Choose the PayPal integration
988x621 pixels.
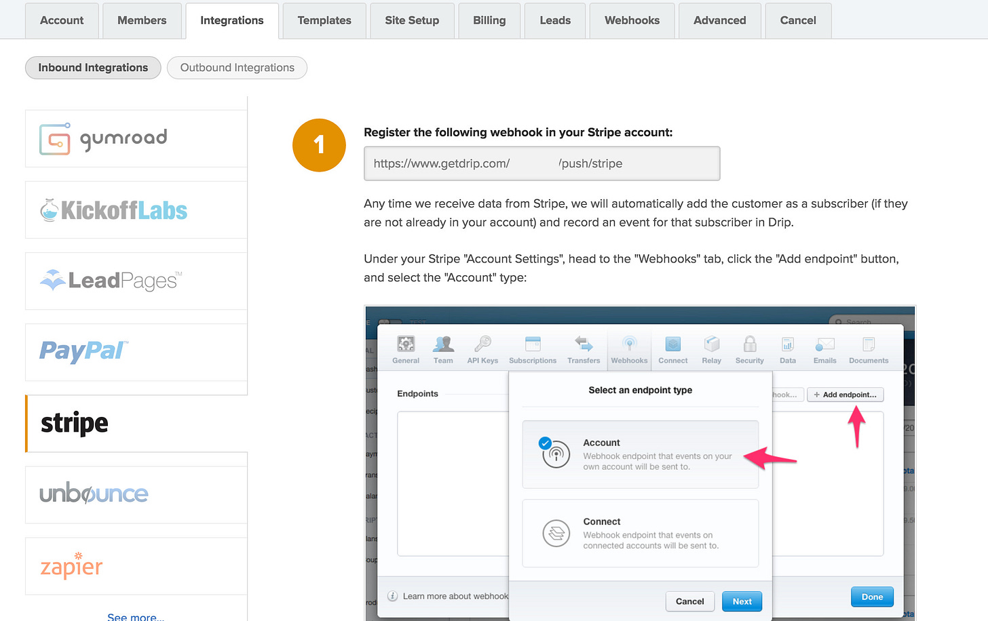point(136,352)
